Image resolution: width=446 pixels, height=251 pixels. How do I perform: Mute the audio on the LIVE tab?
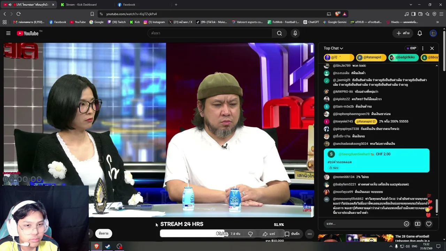[x=10, y=5]
